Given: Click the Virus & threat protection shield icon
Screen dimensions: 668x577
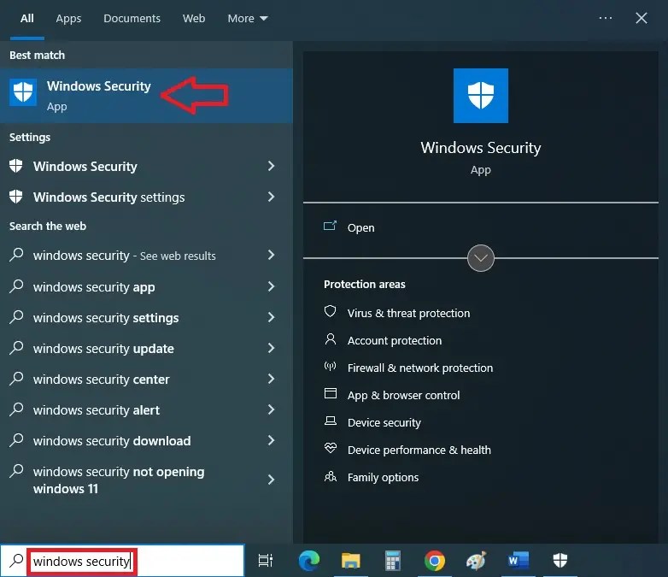Looking at the screenshot, I should [331, 312].
